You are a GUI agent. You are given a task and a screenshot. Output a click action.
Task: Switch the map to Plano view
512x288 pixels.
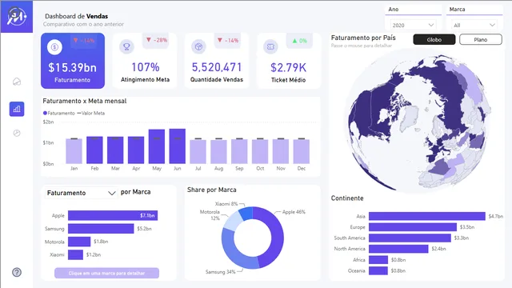(x=481, y=39)
